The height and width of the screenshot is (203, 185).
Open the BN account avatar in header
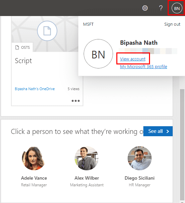pos(177,8)
